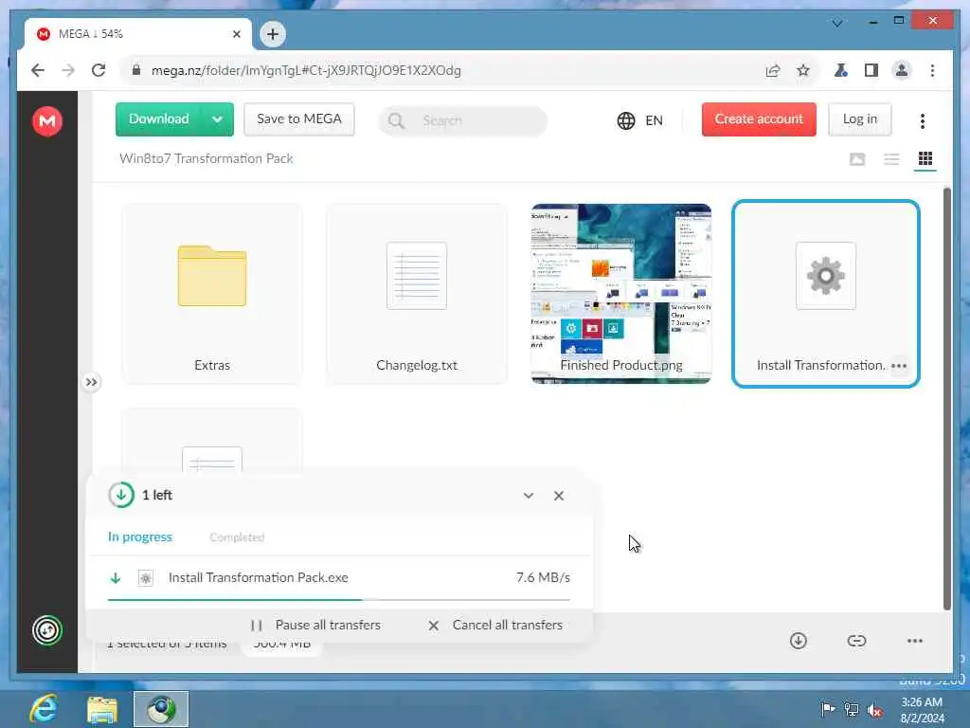Open Internet Explorer from taskbar

pos(44,709)
